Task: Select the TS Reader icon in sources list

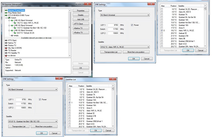Action: tap(6, 51)
